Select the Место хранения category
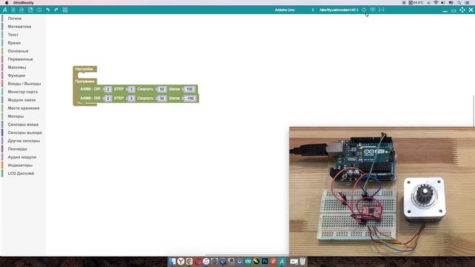Viewport: 475px width, 267px height. [x=23, y=108]
